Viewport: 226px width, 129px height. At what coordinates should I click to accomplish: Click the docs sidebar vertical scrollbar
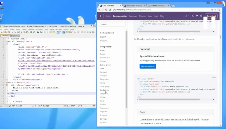(126, 69)
